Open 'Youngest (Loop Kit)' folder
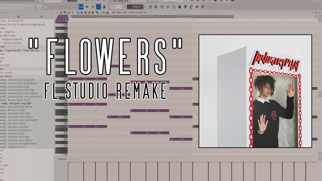Screen dimensions: 322x181 tap(11, 39)
